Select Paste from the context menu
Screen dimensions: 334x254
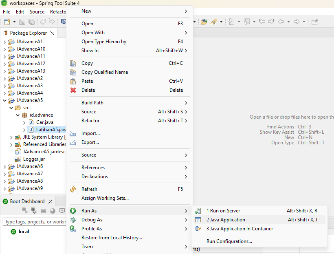pos(130,81)
